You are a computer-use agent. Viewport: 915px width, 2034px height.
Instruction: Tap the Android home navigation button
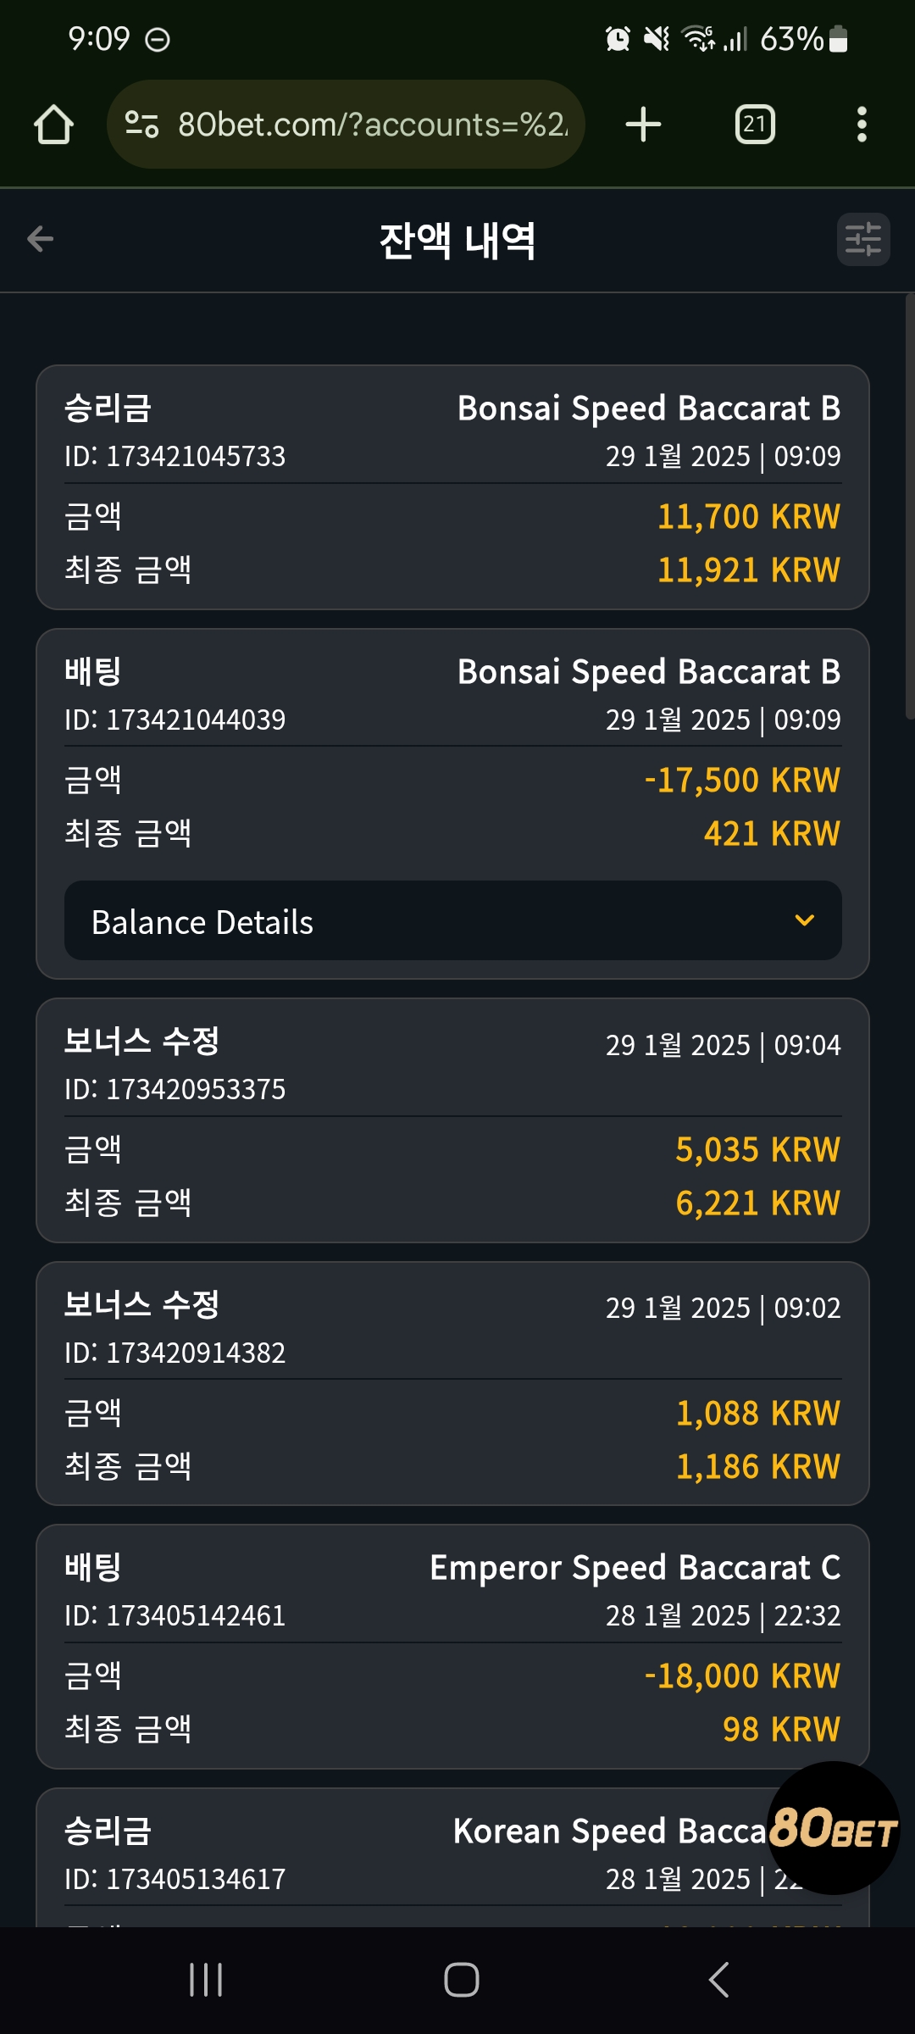click(x=462, y=1980)
